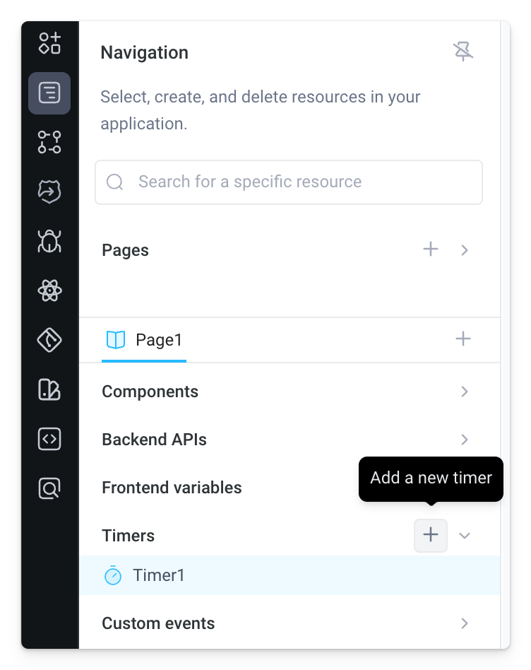The height and width of the screenshot is (670, 531).
Task: Open the workflows panel icon
Action: click(49, 142)
